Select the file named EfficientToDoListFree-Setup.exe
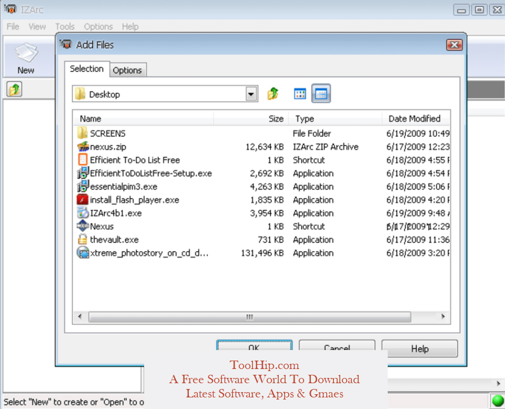505x409 pixels. (151, 173)
